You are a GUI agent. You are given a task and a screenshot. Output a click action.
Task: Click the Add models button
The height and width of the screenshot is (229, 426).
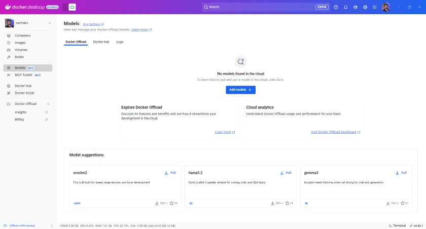coord(240,90)
